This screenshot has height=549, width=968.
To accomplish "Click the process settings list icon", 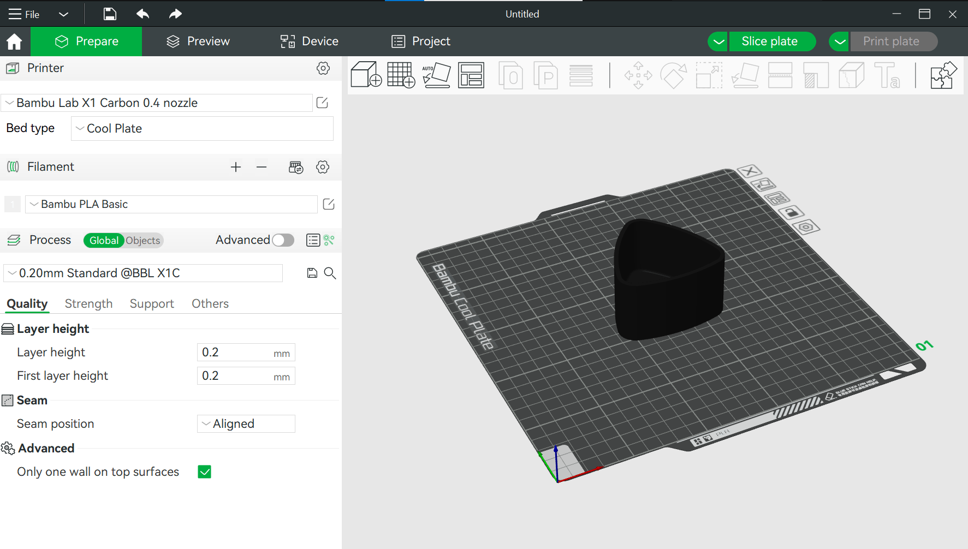I will click(313, 240).
